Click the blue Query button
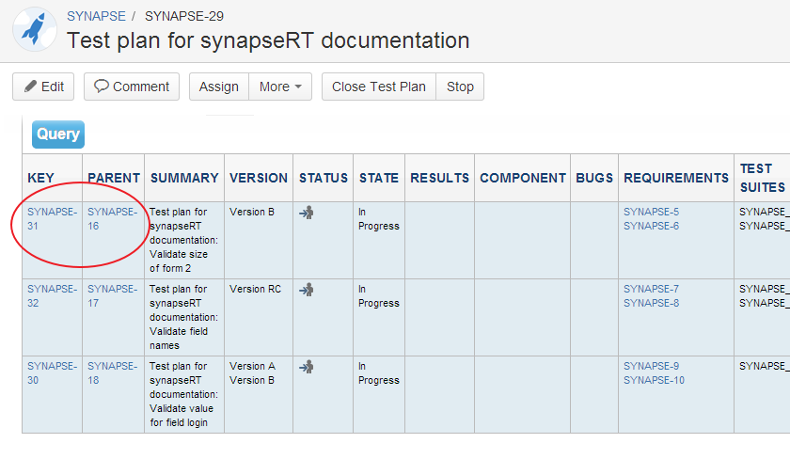 [x=57, y=135]
